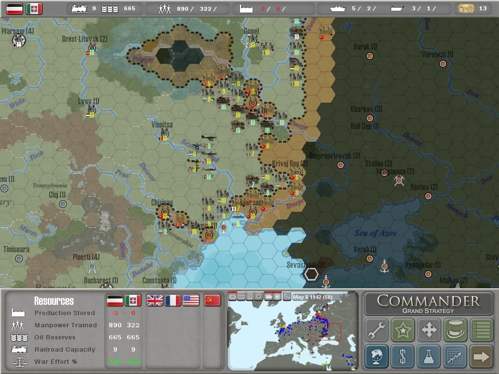
Task: Click the factory production icon in top bar
Action: coord(246,9)
